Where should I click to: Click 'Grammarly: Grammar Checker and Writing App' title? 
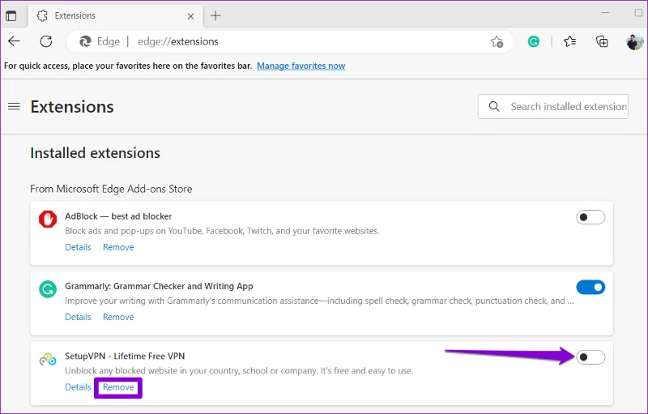(x=159, y=286)
